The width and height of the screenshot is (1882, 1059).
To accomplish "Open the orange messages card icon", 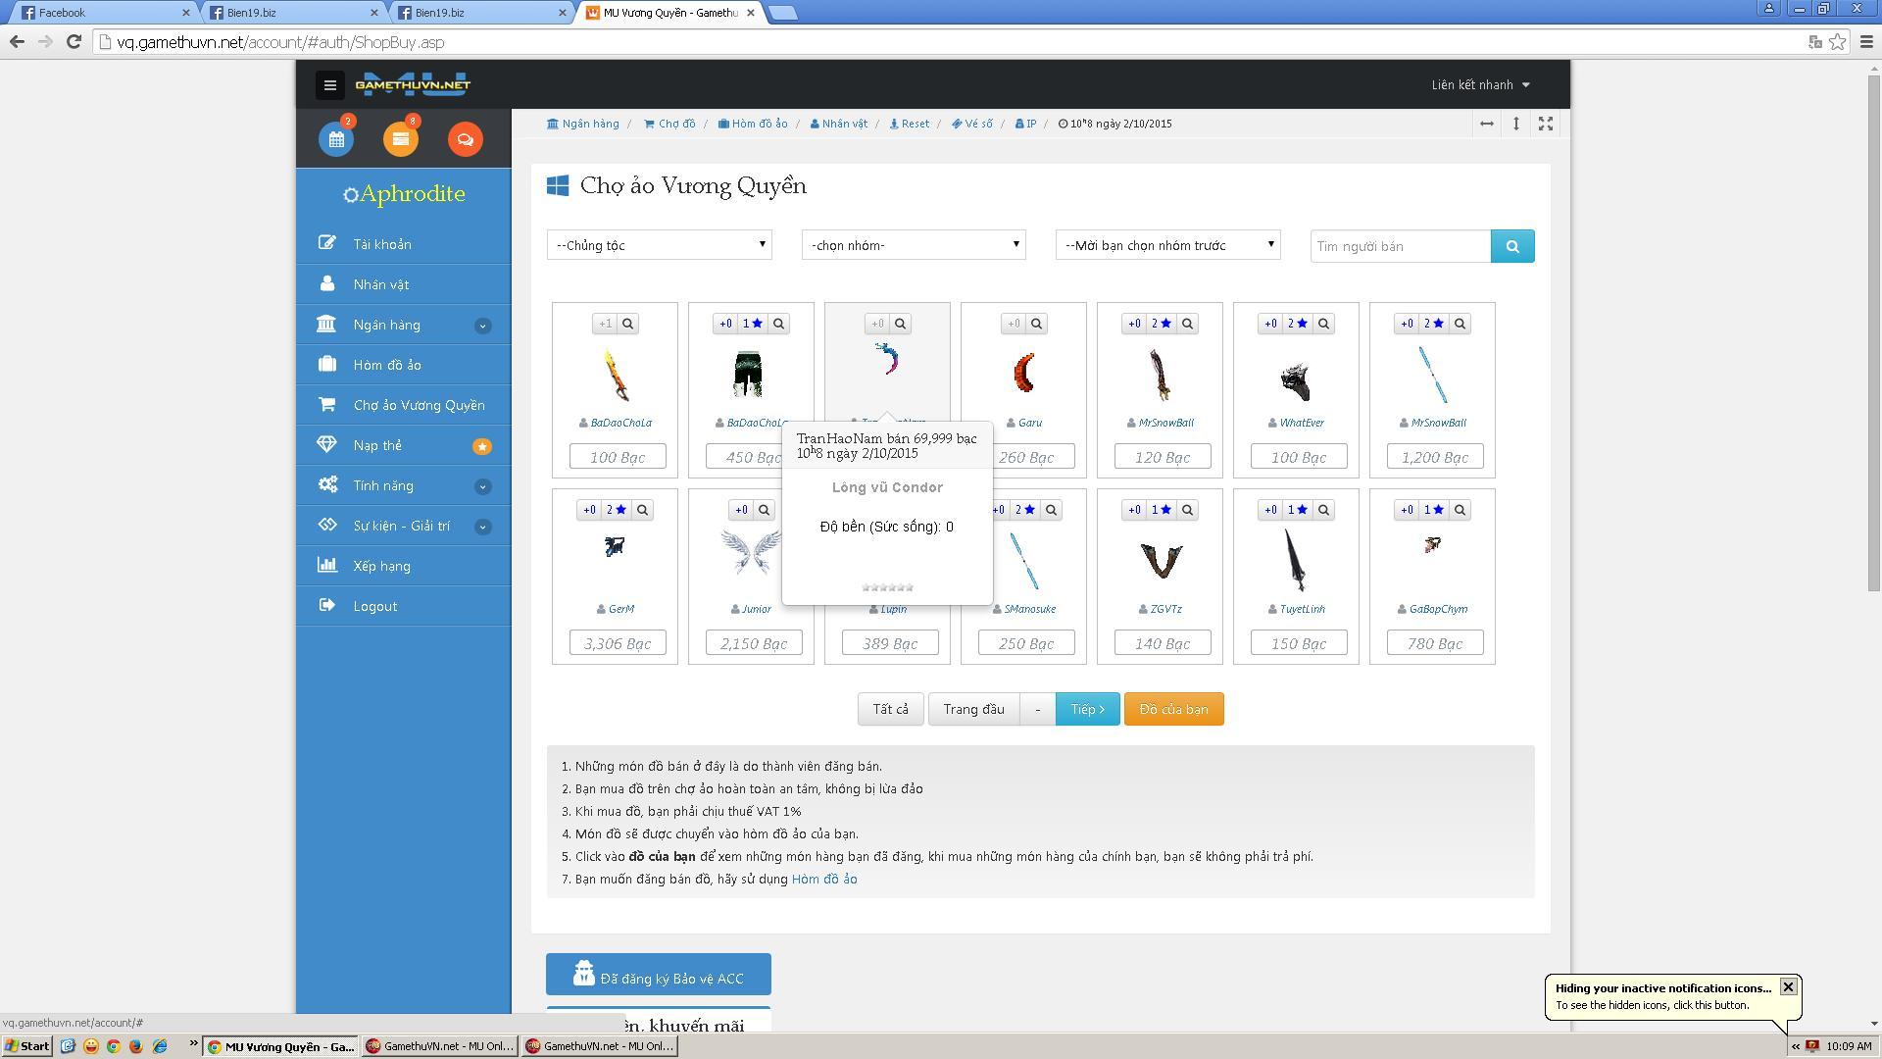I will point(401,139).
